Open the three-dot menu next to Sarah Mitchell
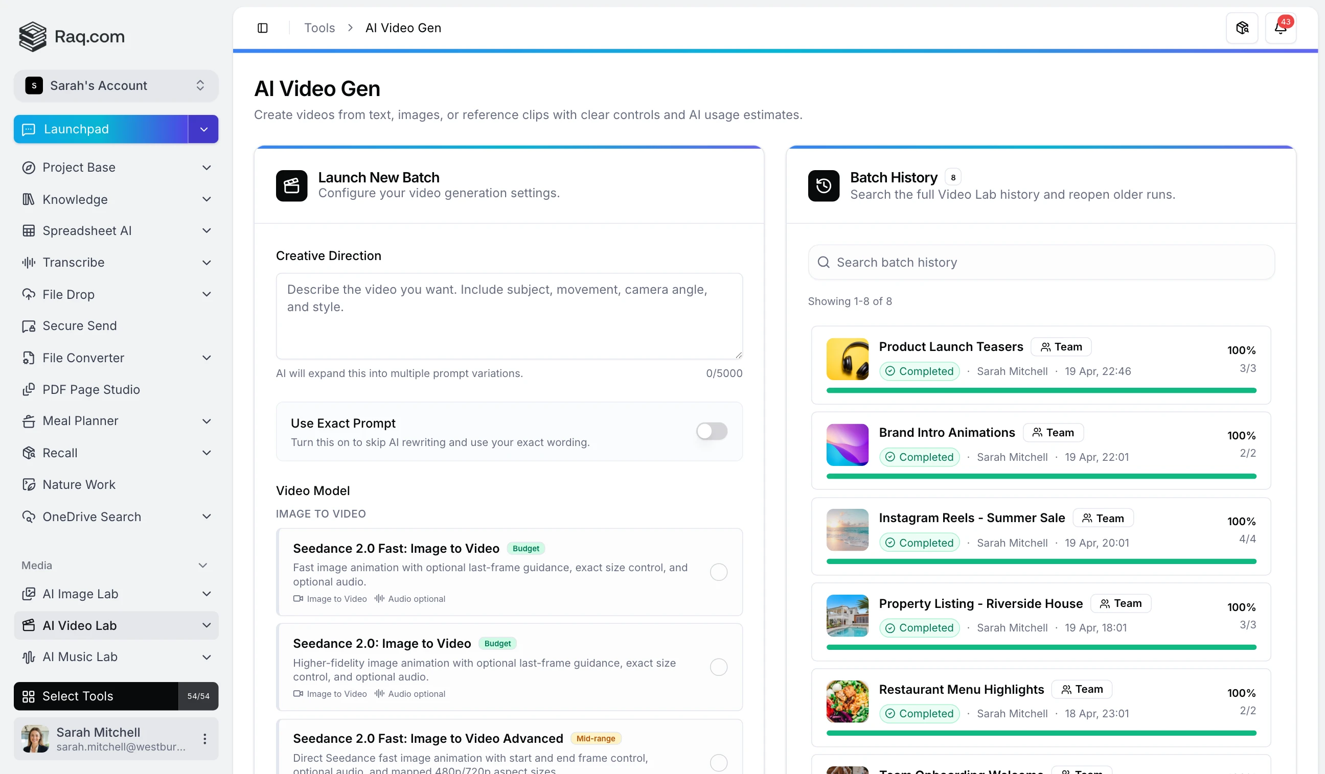1325x774 pixels. click(204, 738)
